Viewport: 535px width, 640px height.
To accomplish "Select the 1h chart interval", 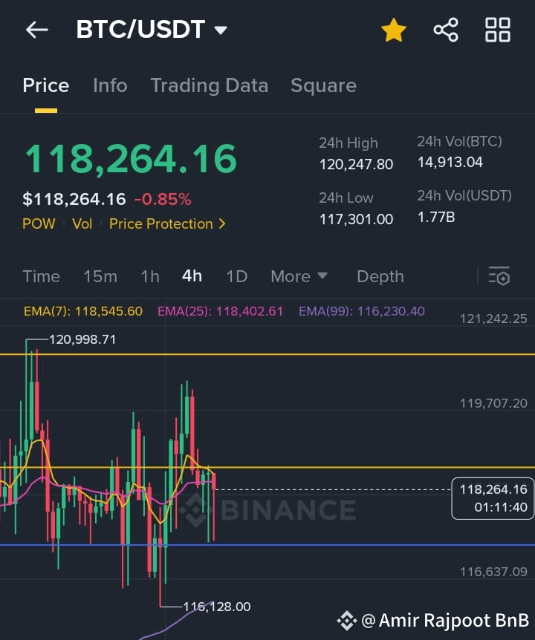I will (x=150, y=276).
